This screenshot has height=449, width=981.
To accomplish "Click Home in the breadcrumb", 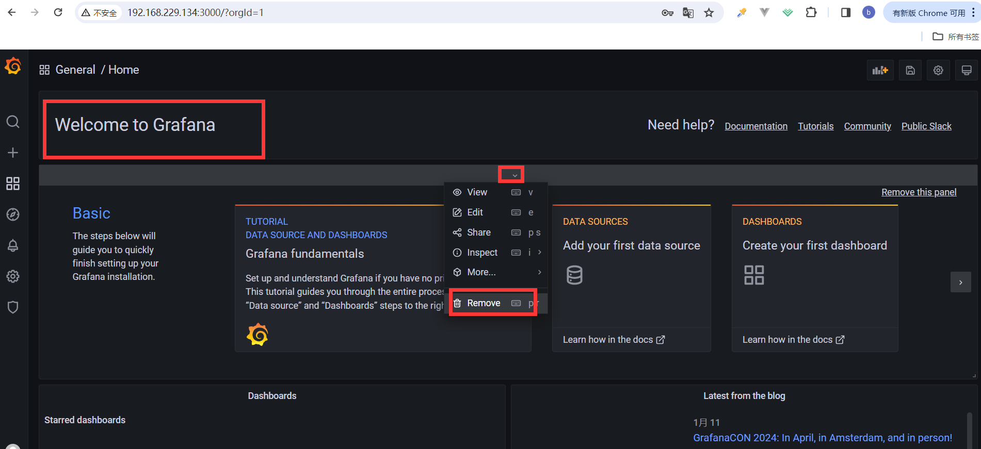I will [124, 70].
